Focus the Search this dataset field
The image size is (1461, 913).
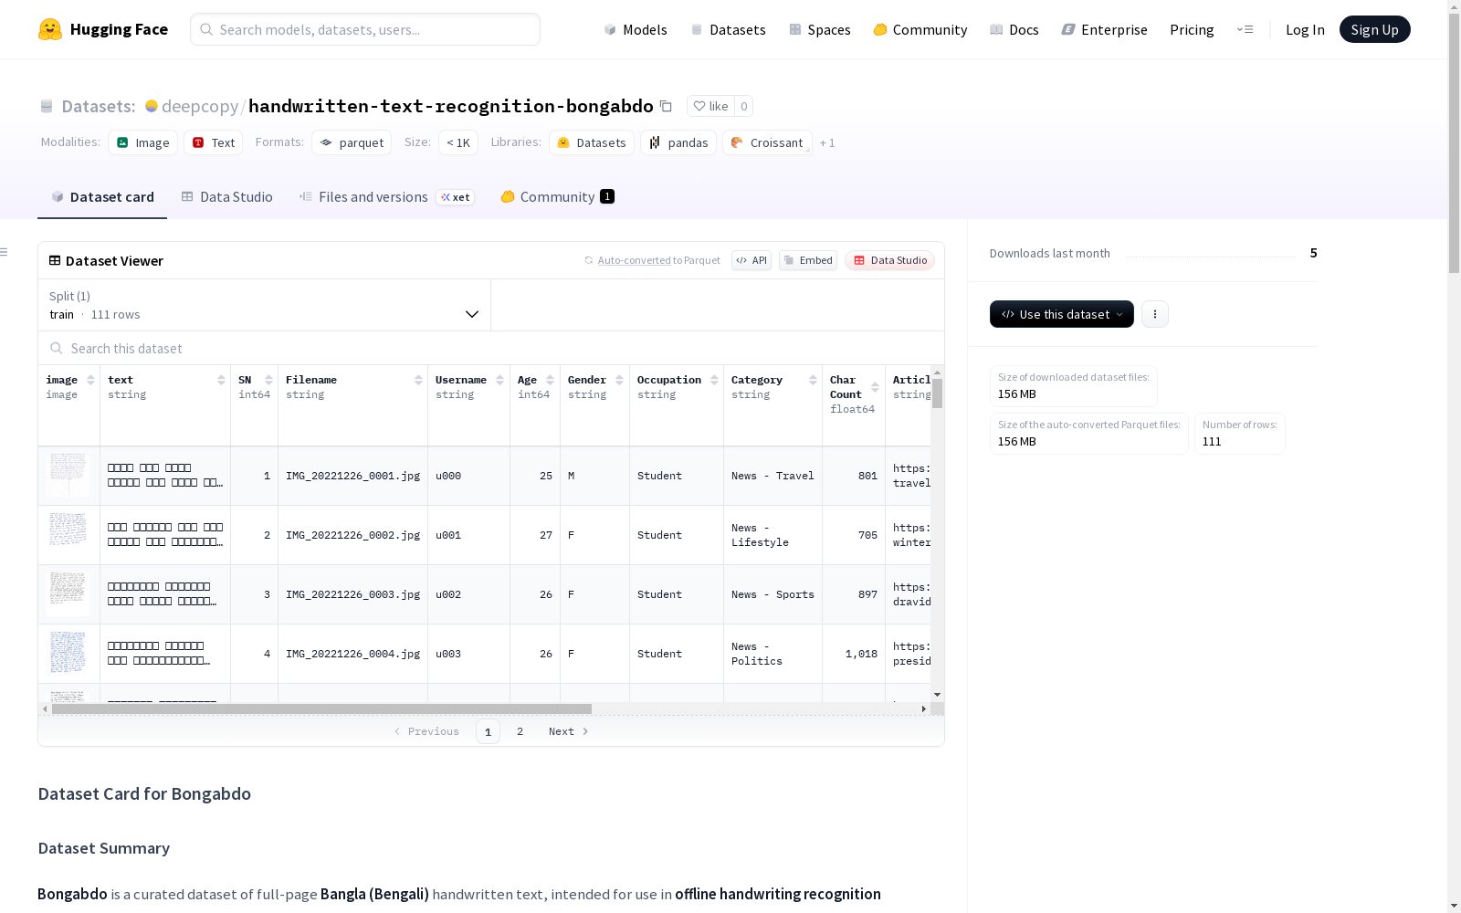pyautogui.click(x=491, y=349)
